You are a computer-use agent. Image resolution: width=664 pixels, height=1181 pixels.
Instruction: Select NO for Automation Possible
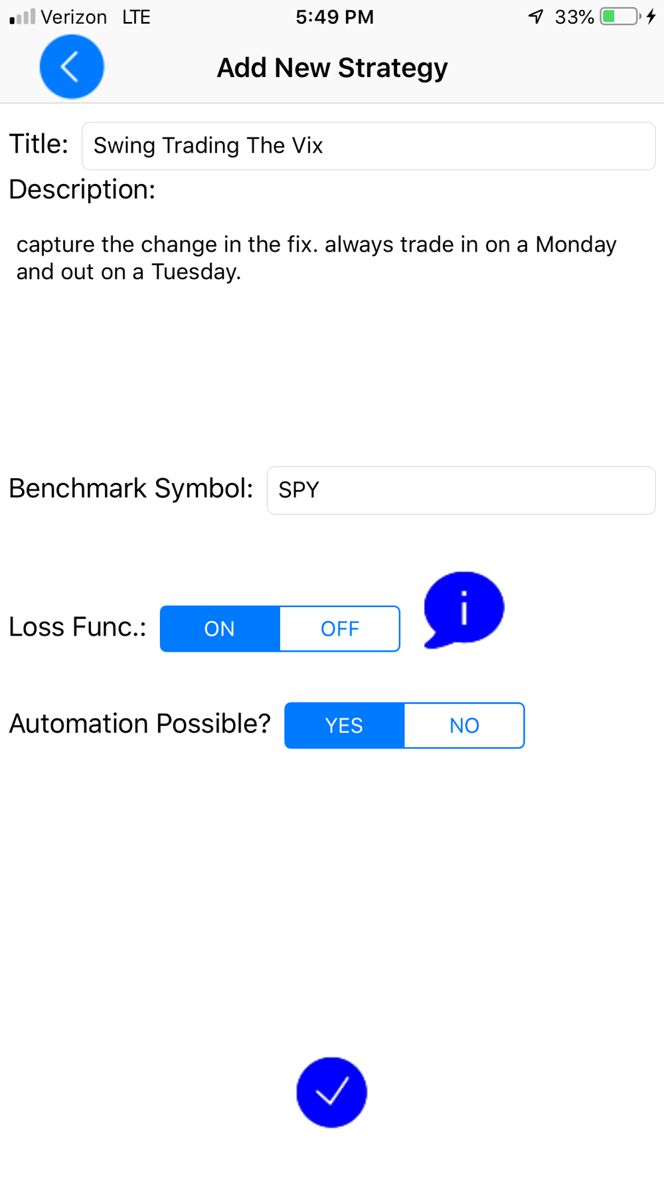pyautogui.click(x=464, y=725)
